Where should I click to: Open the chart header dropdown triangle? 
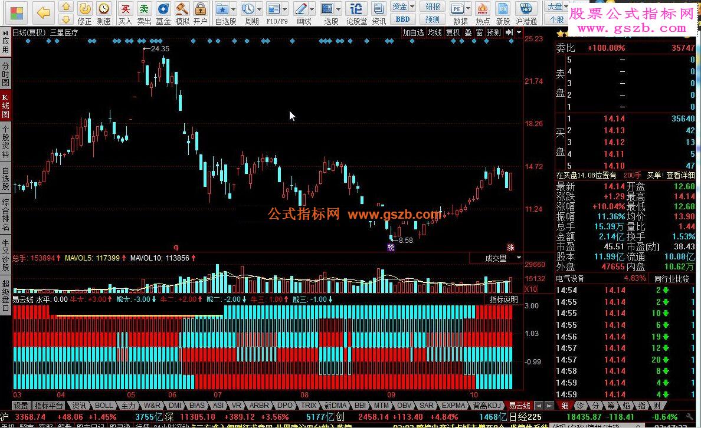point(519,32)
